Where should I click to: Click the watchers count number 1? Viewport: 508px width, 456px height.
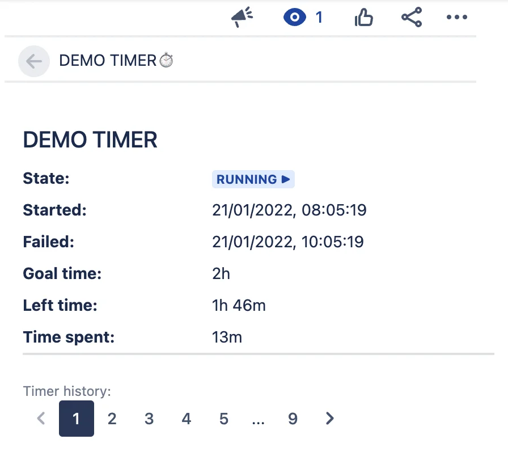319,17
